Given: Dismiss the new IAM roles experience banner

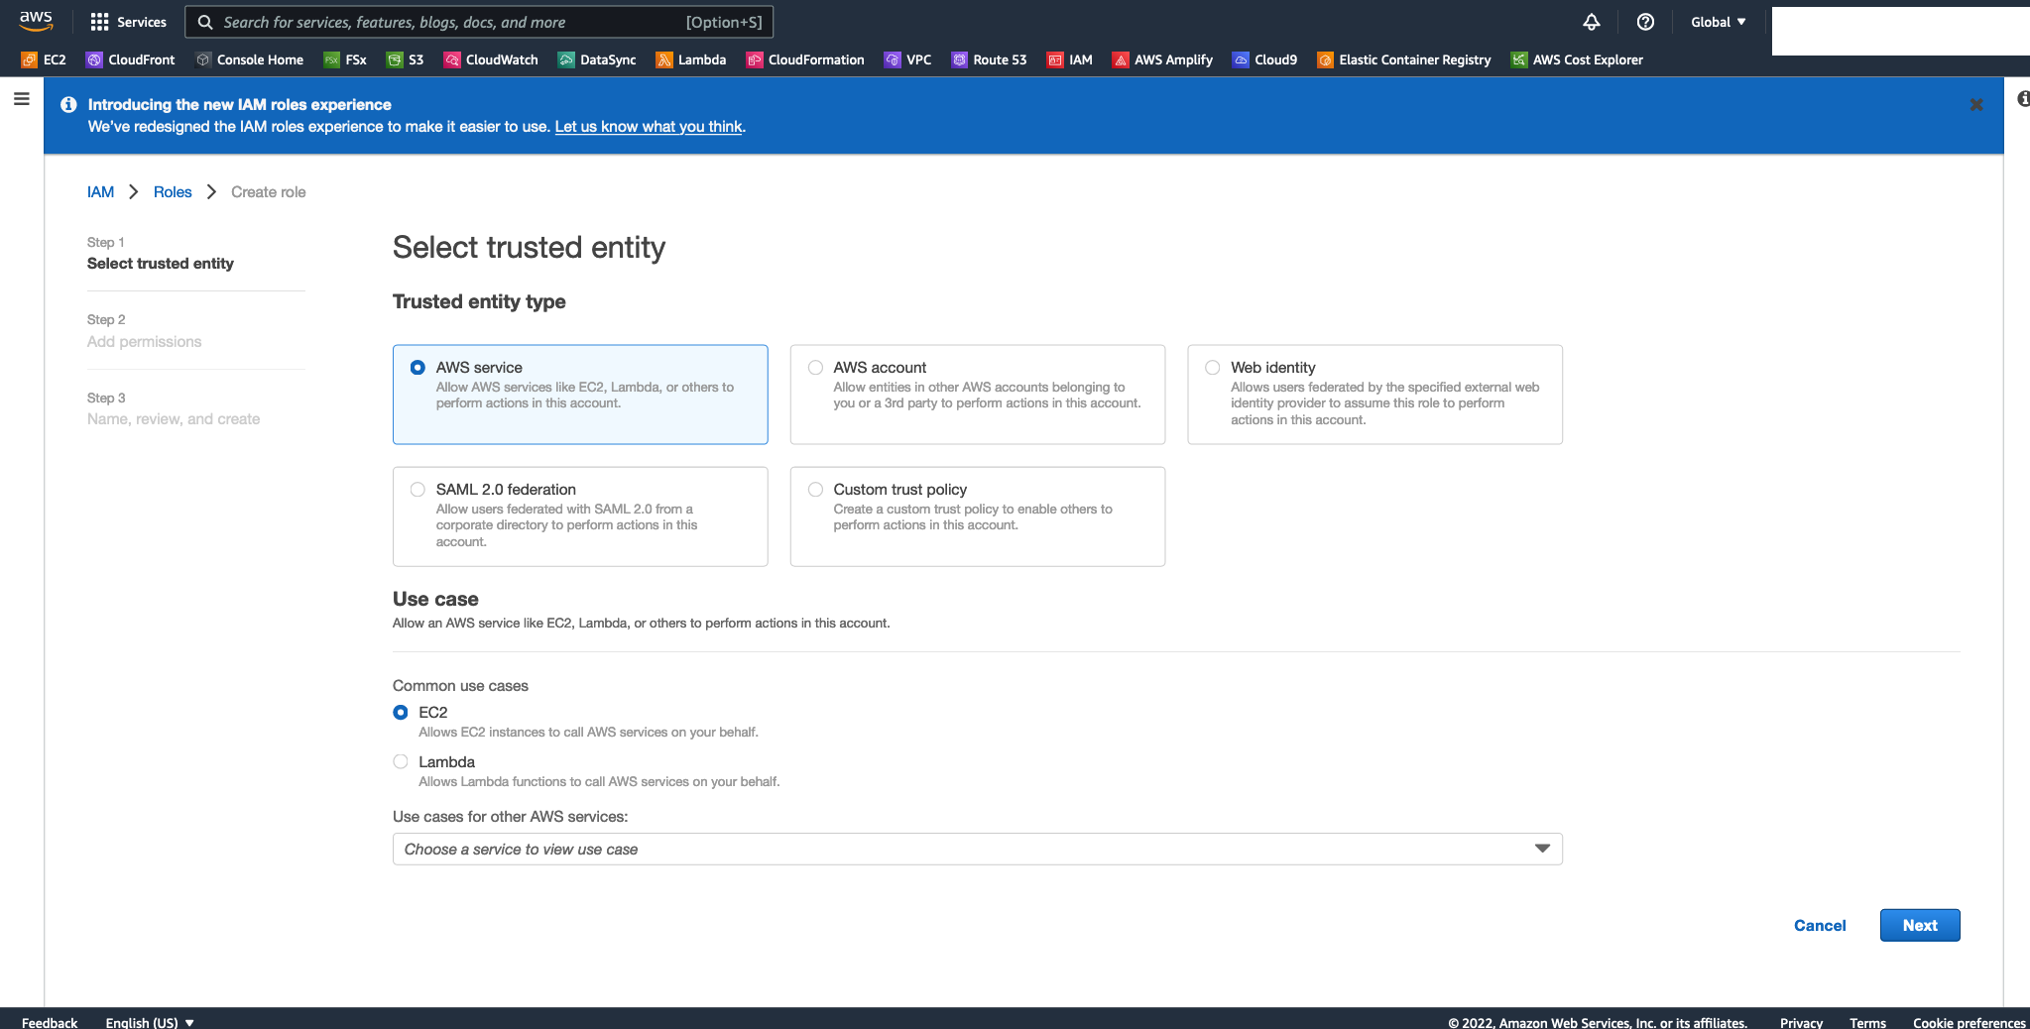Looking at the screenshot, I should tap(1976, 104).
